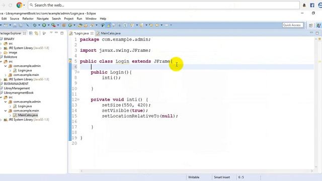
Task: Expand the MainCalss.java tree node arrow
Action: coord(10,115)
